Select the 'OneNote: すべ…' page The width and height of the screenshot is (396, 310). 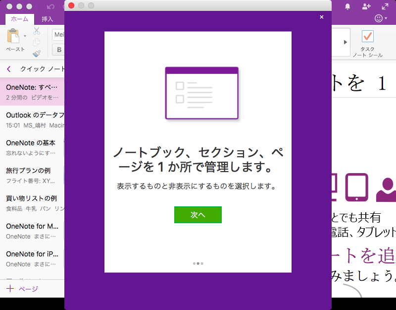pos(32,92)
